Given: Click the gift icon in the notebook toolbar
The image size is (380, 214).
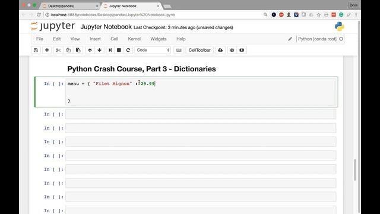Looking at the screenshot, I should (x=232, y=50).
